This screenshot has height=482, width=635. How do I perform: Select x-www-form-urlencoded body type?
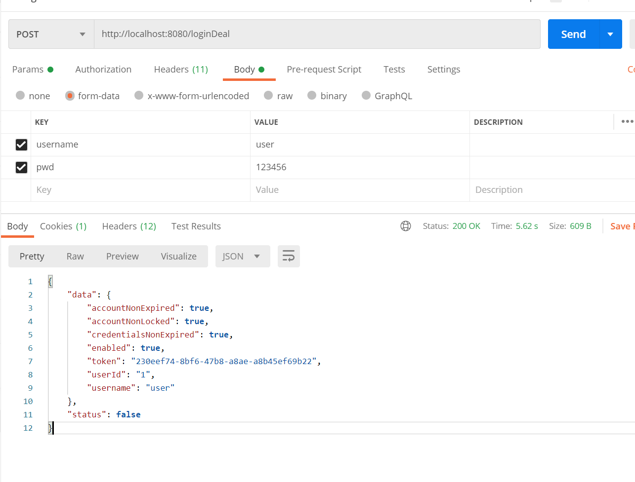pyautogui.click(x=192, y=96)
